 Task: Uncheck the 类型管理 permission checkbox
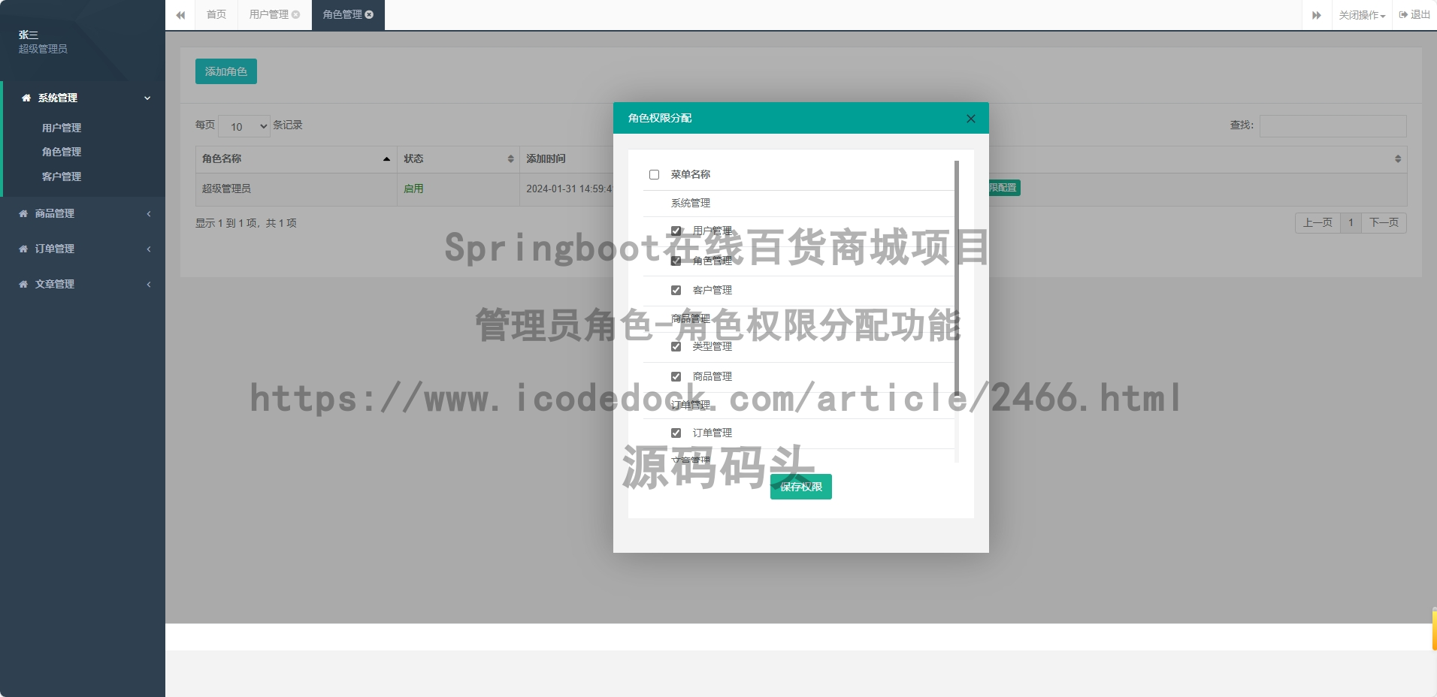pos(676,346)
